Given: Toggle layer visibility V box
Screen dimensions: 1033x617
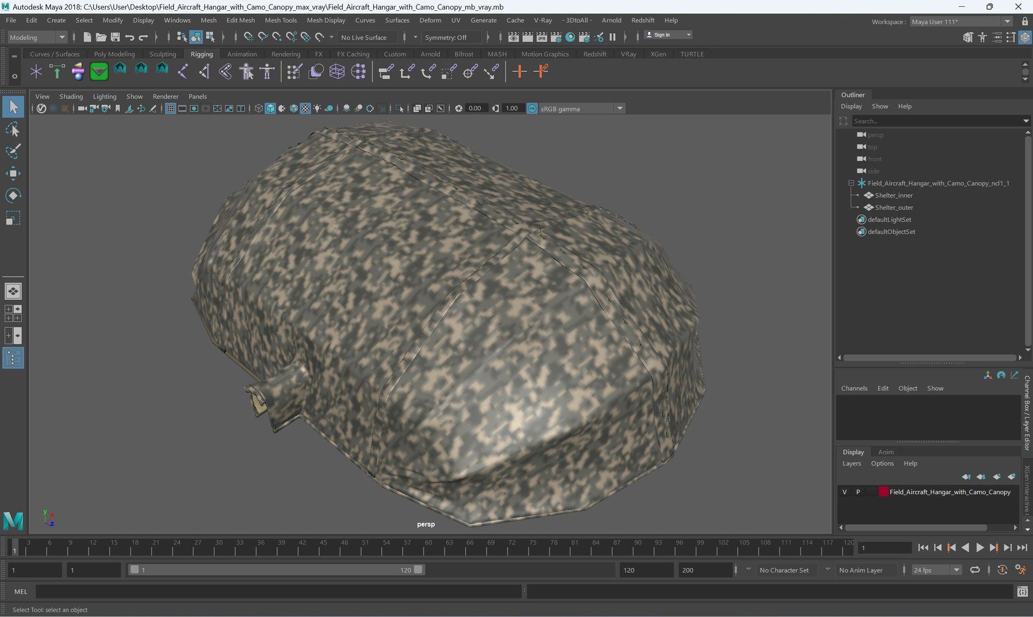Looking at the screenshot, I should tap(844, 492).
